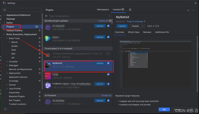Open plugin list options kebab menu
The height and width of the screenshot is (114, 199).
click(x=110, y=16)
